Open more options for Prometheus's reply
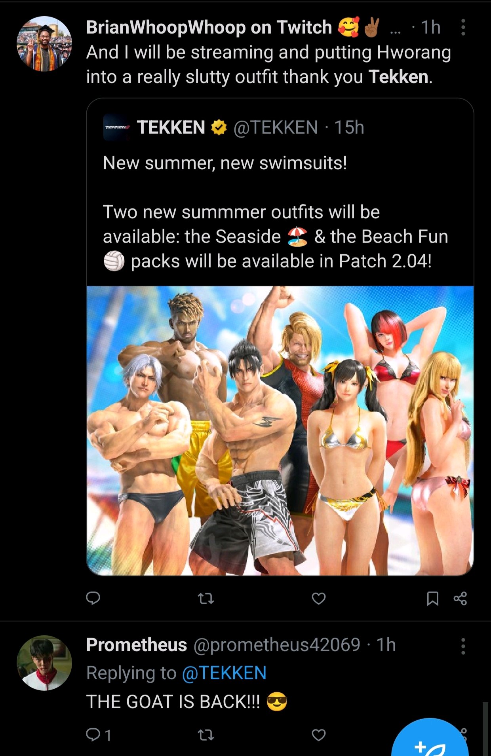491x756 pixels. [463, 646]
